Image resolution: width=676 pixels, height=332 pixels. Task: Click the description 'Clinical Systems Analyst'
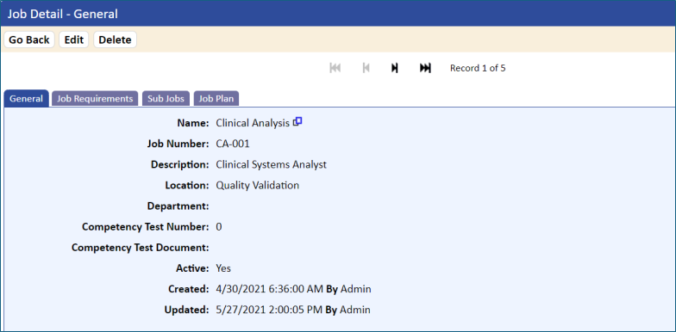pos(271,165)
